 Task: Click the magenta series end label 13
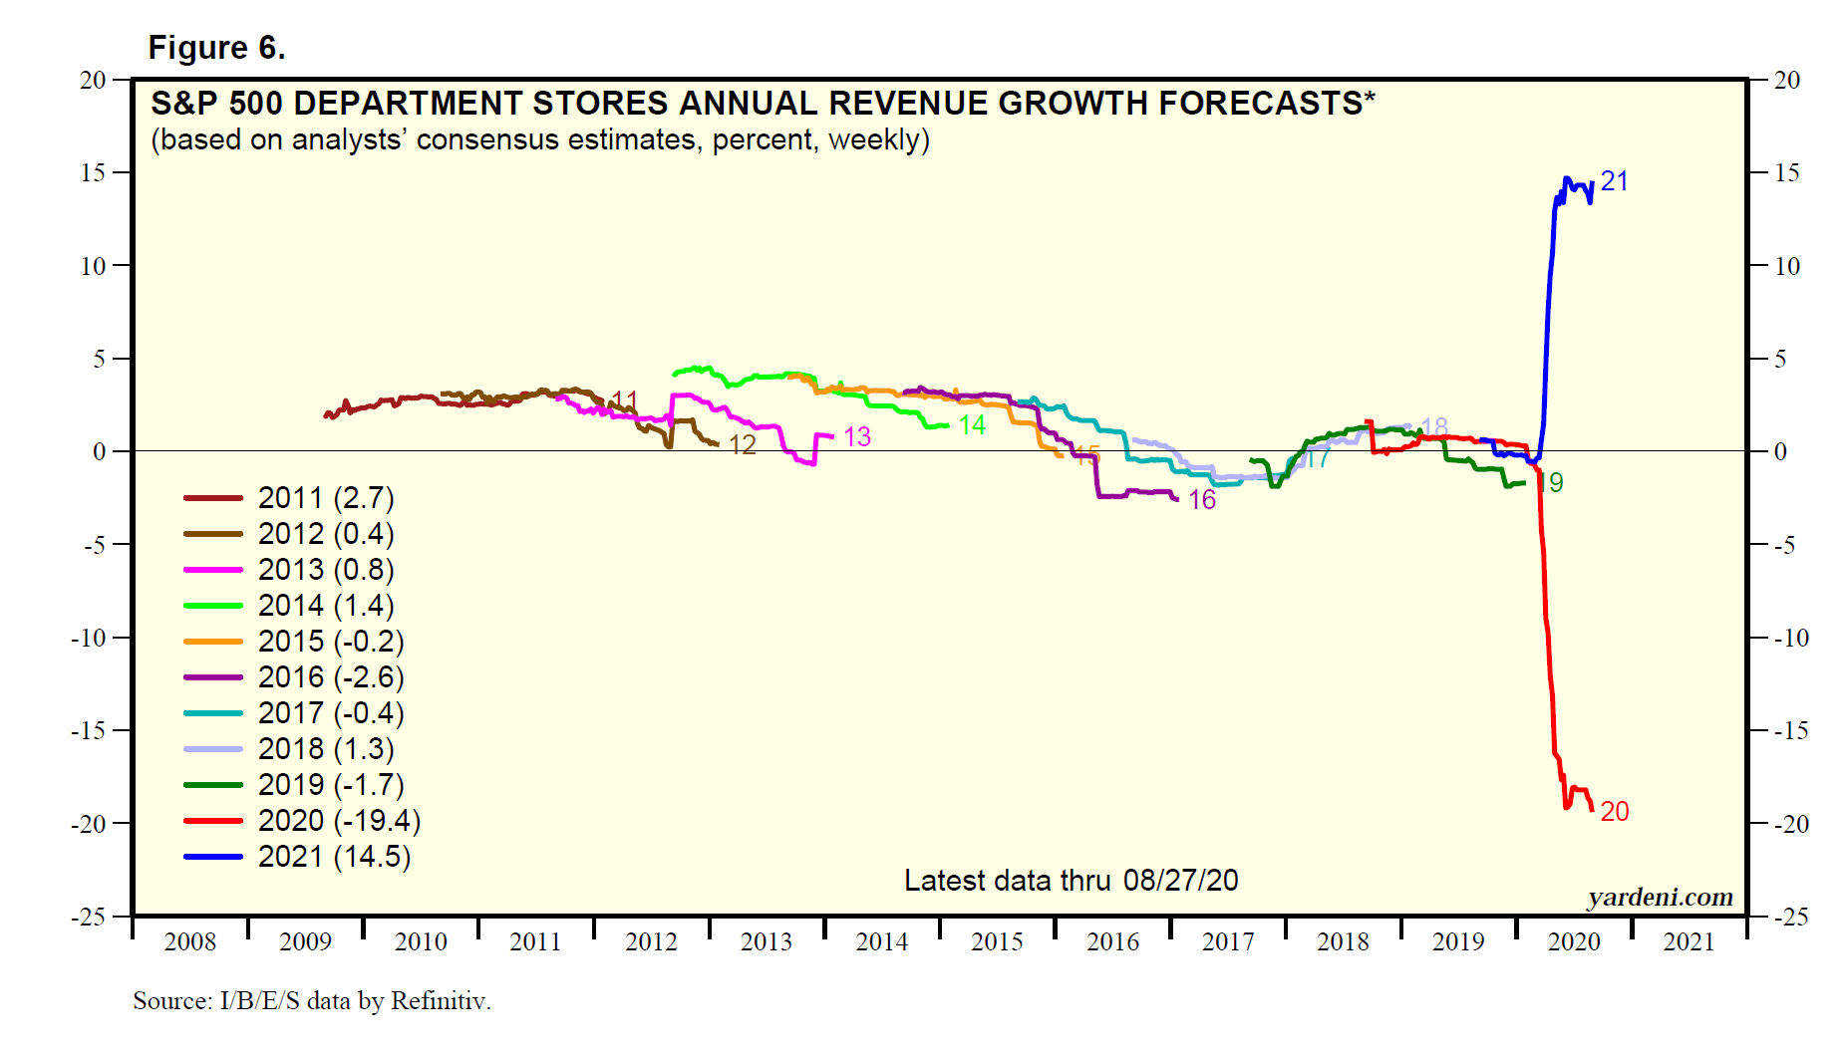857,437
